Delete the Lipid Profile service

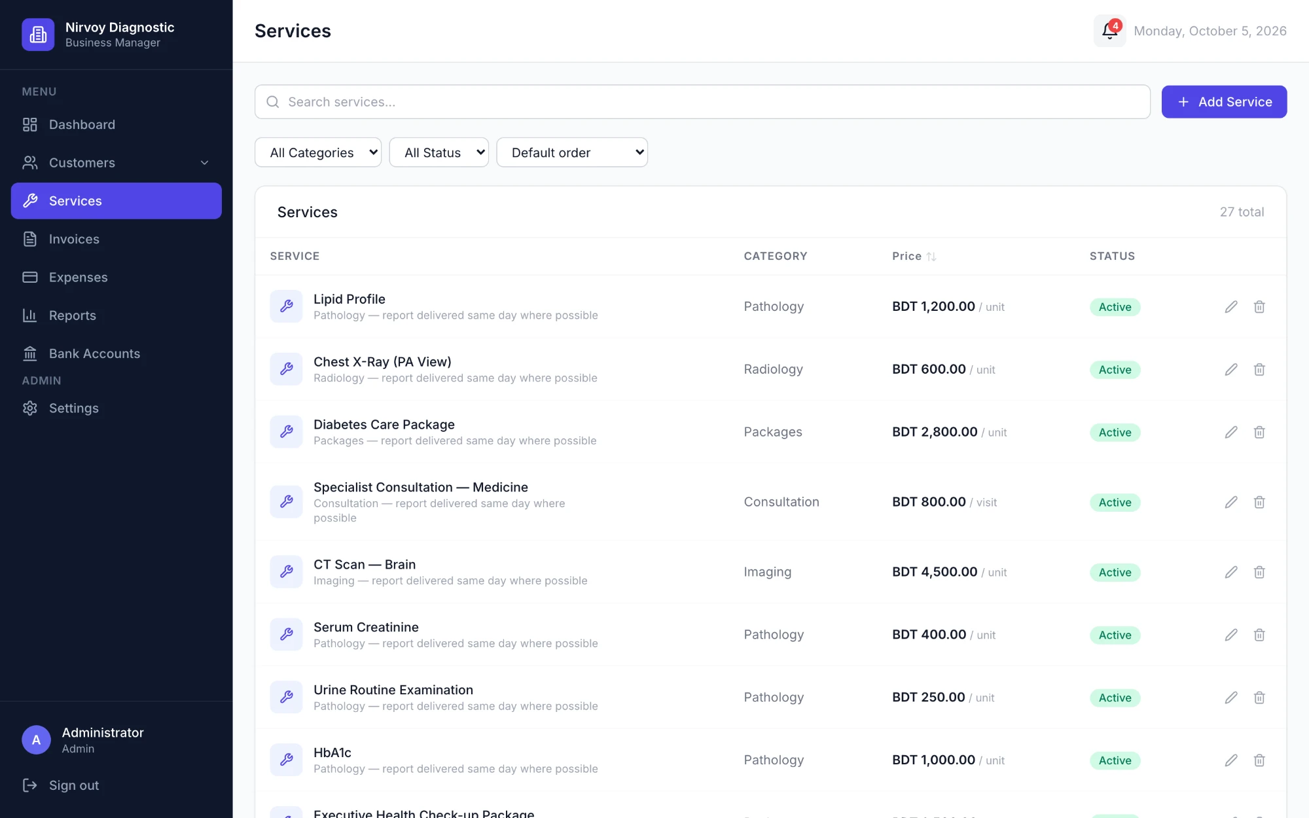coord(1259,307)
